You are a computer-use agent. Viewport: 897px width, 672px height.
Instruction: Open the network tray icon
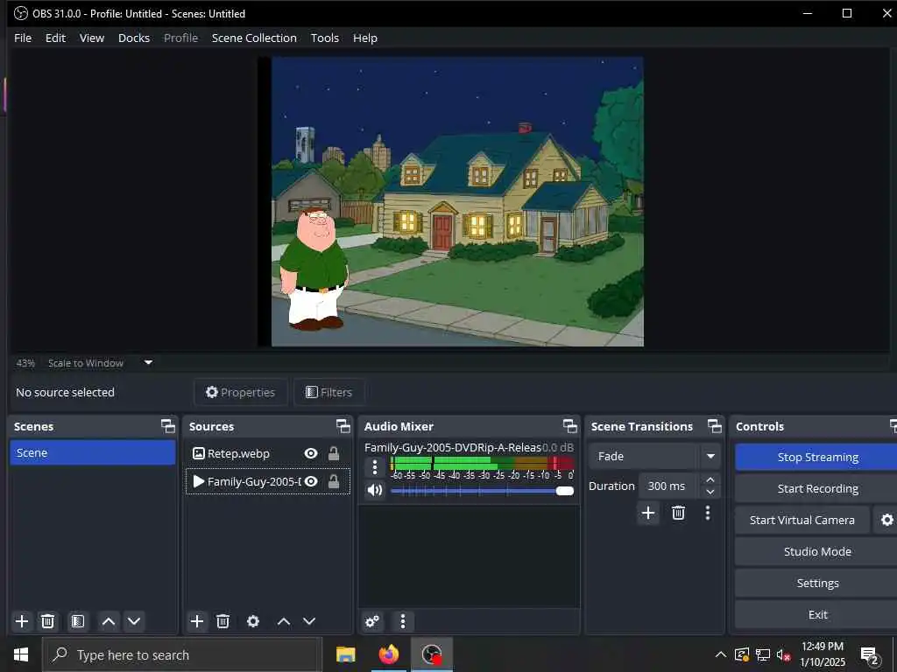(x=763, y=654)
